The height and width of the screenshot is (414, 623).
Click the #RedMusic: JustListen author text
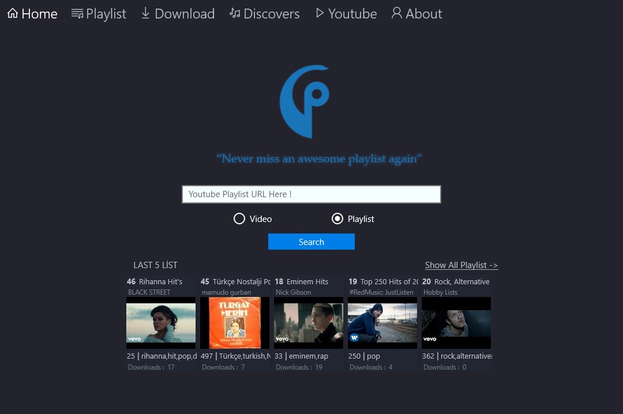(381, 292)
